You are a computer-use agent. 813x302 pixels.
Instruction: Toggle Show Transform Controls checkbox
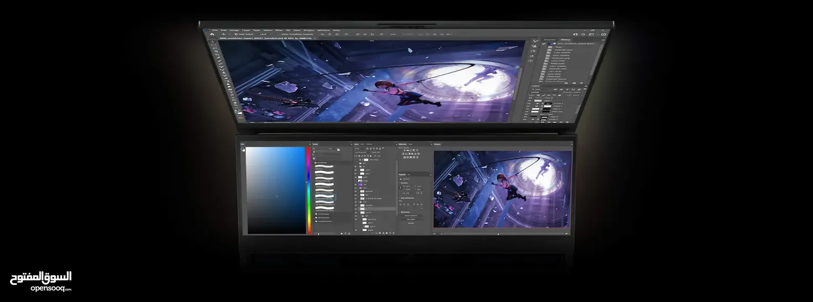(279, 34)
